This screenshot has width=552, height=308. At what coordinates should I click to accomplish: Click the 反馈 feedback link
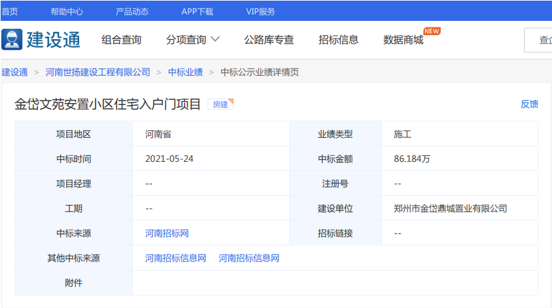coord(529,104)
